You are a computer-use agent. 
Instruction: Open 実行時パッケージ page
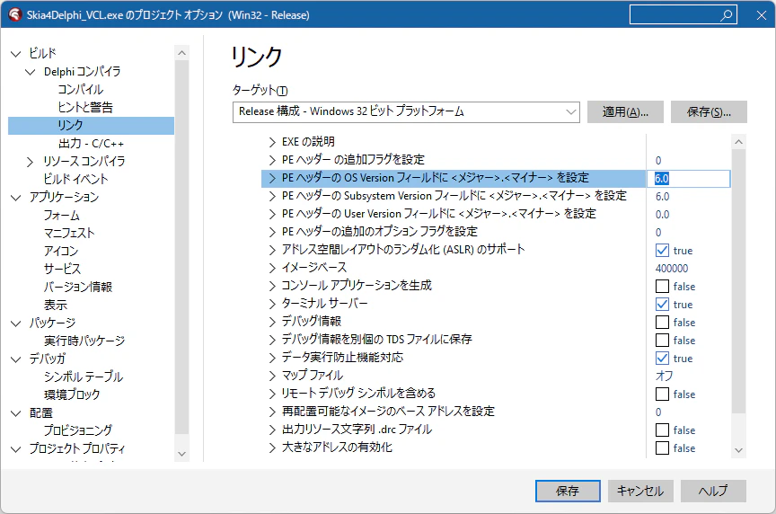[84, 341]
